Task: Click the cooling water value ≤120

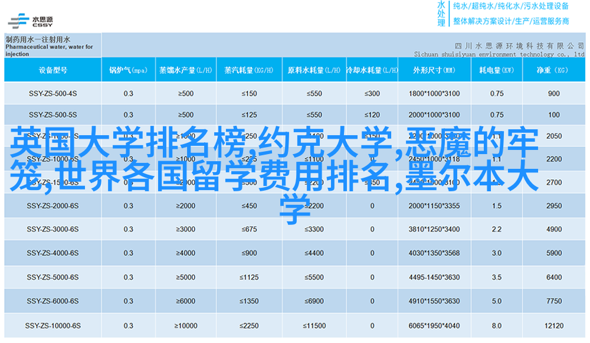Action: (x=372, y=115)
